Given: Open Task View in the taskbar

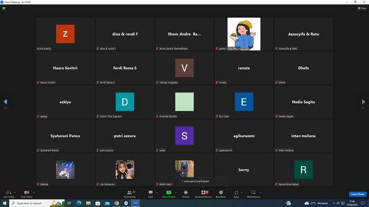Looking at the screenshot, I should click(x=69, y=203).
